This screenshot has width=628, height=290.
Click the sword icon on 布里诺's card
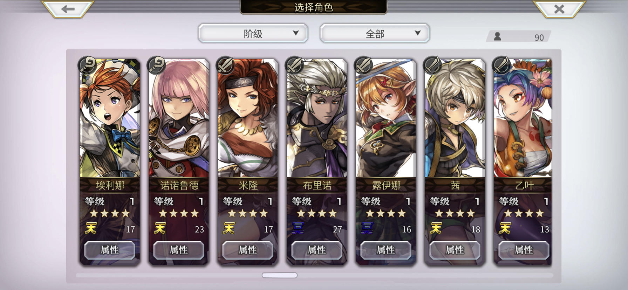(294, 64)
